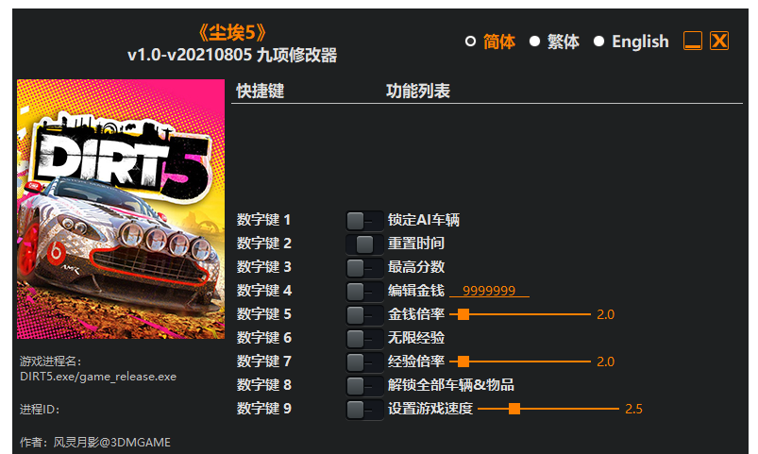Click the 金钱倍率 slider handle
This screenshot has height=454, width=758.
[463, 314]
